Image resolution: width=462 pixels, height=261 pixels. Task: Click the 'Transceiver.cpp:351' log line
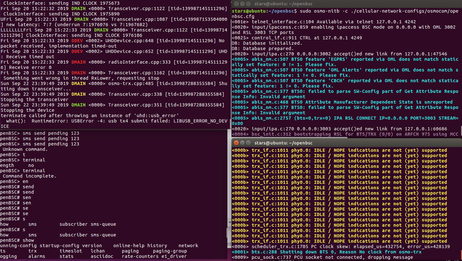pos(112,105)
